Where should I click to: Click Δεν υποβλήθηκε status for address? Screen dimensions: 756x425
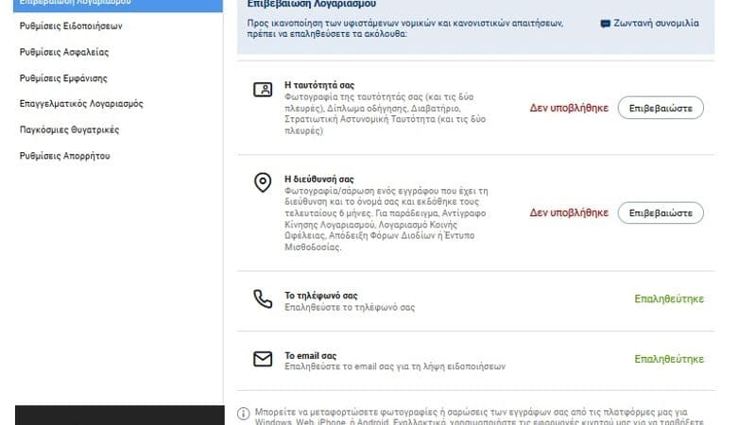pyautogui.click(x=569, y=212)
